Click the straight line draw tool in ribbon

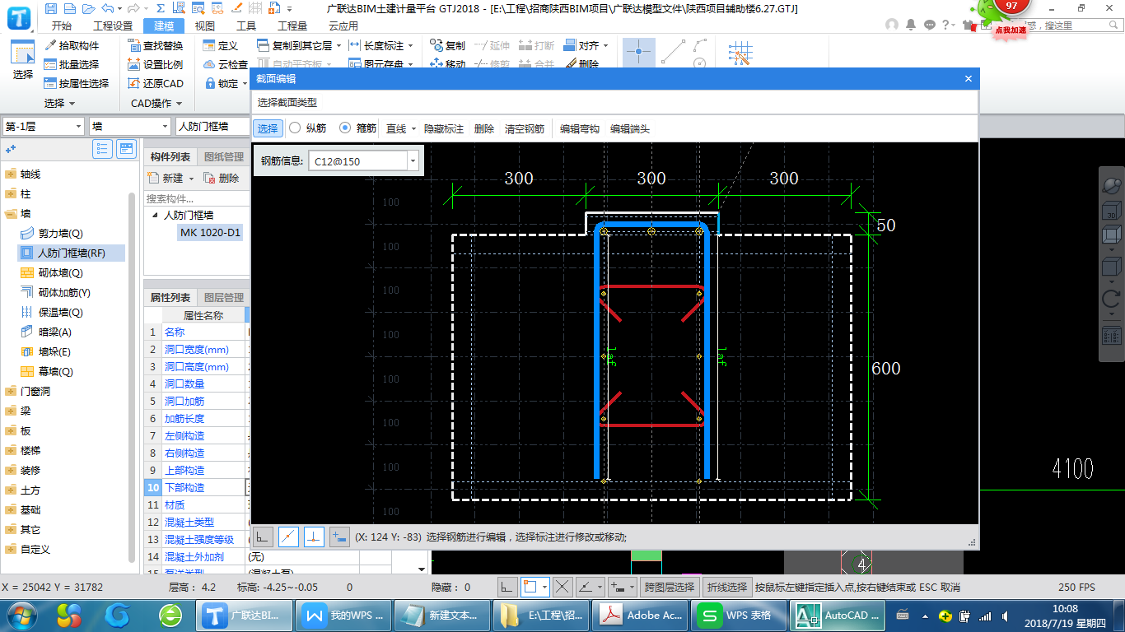pos(672,52)
